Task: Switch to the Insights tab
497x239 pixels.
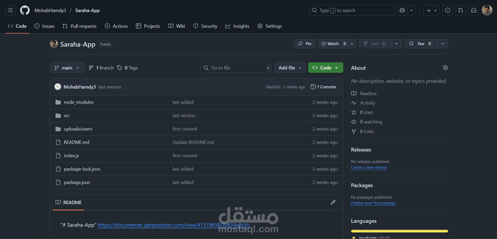Action: [237, 26]
